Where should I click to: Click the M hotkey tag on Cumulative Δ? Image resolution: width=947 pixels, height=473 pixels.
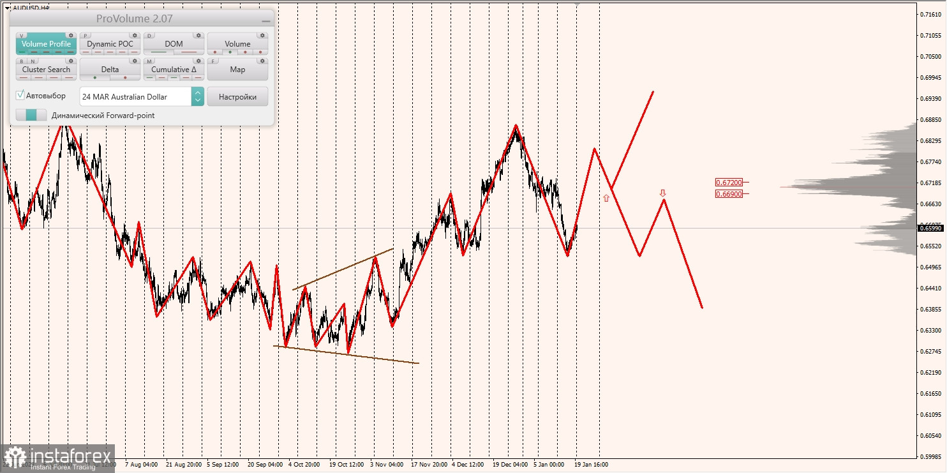[149, 61]
